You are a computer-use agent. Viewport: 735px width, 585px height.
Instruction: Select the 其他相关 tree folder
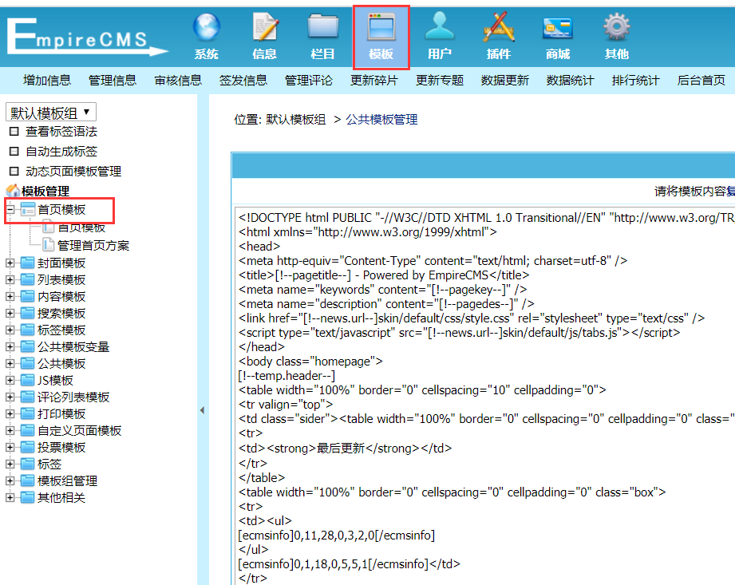(61, 498)
